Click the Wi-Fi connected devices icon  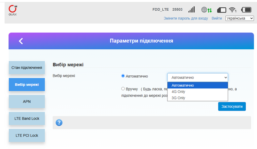click(232, 10)
